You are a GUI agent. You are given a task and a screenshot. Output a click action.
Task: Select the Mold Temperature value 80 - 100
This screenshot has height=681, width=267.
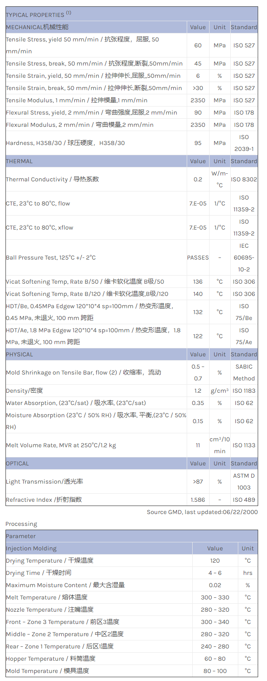tap(215, 671)
